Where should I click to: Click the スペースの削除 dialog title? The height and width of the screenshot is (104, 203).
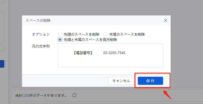coord(38,20)
